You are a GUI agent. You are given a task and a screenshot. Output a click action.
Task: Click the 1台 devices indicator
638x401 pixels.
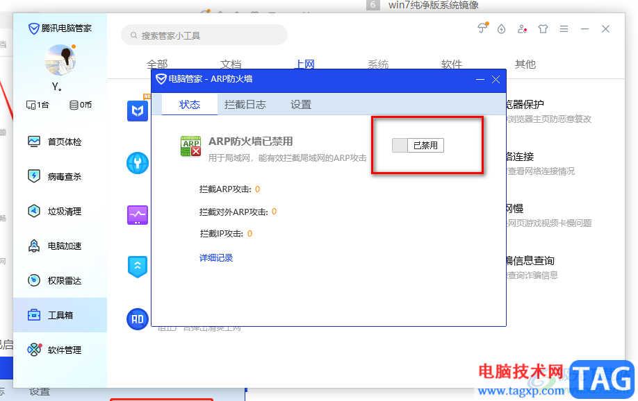38,105
